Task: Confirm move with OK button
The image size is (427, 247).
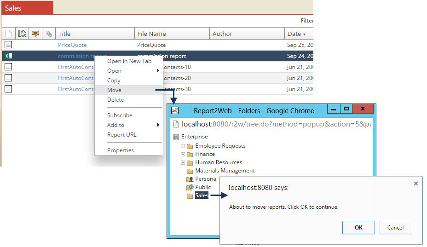Action: click(358, 227)
